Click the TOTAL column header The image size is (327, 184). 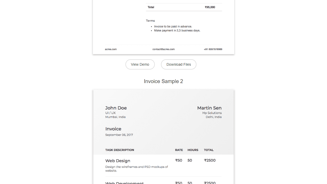(209, 150)
